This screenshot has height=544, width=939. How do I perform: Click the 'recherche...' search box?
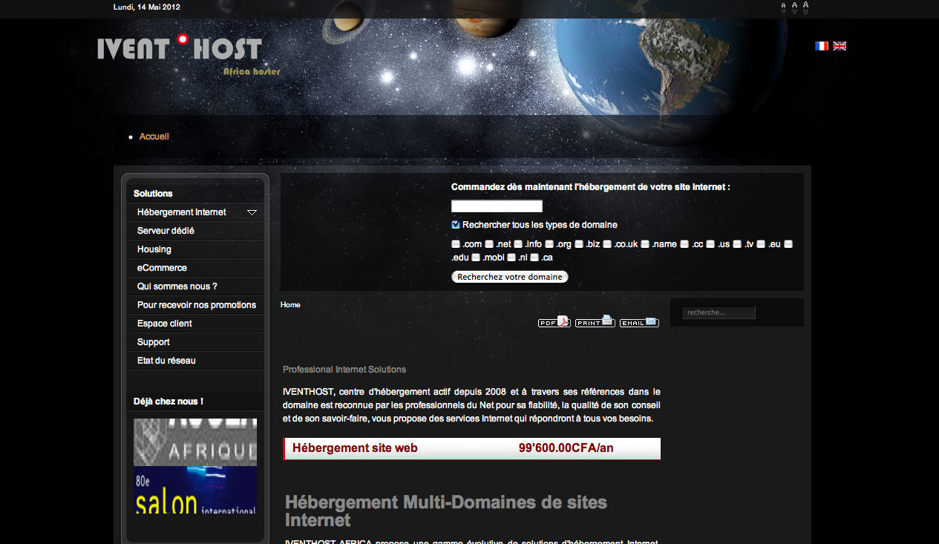click(x=718, y=312)
